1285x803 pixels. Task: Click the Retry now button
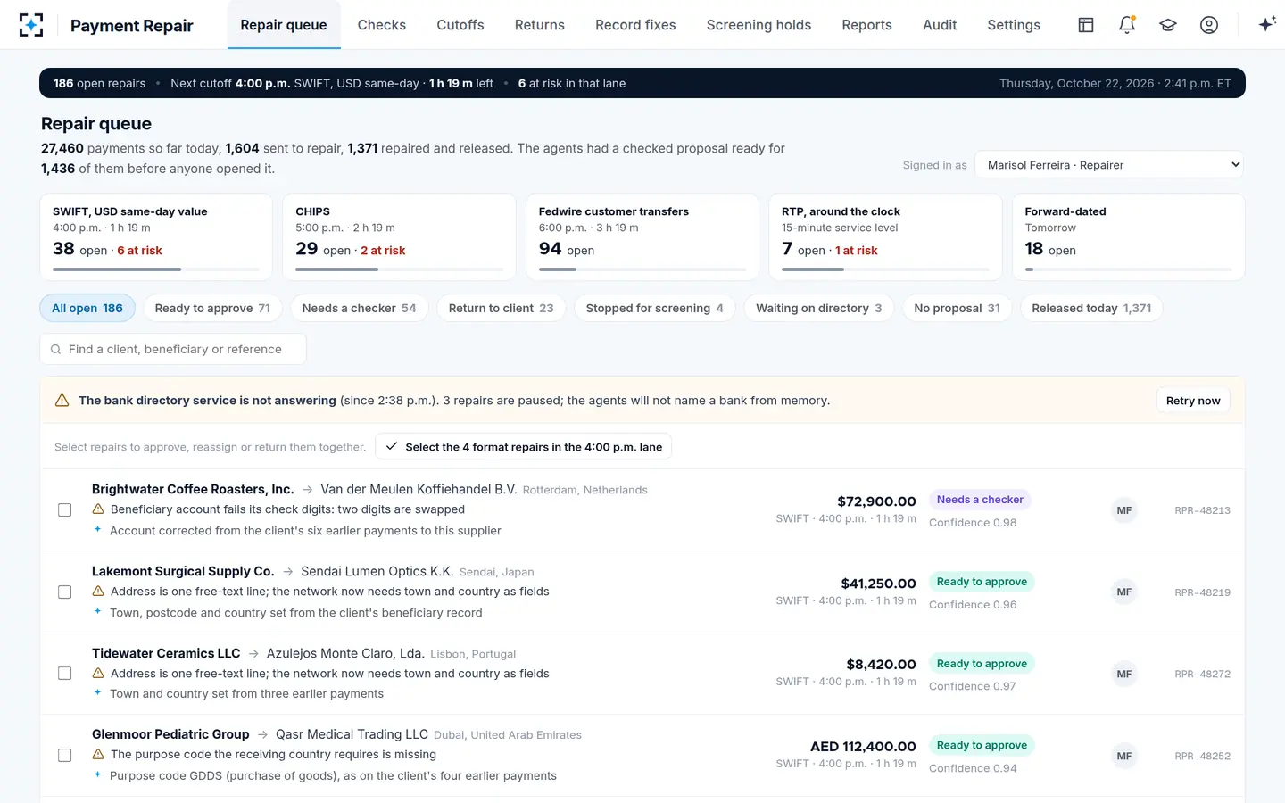coord(1193,401)
